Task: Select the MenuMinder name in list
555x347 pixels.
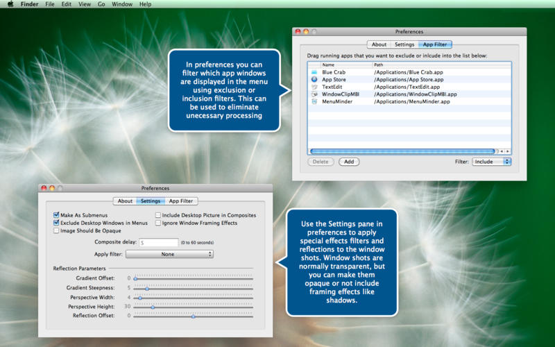Action: 337,101
